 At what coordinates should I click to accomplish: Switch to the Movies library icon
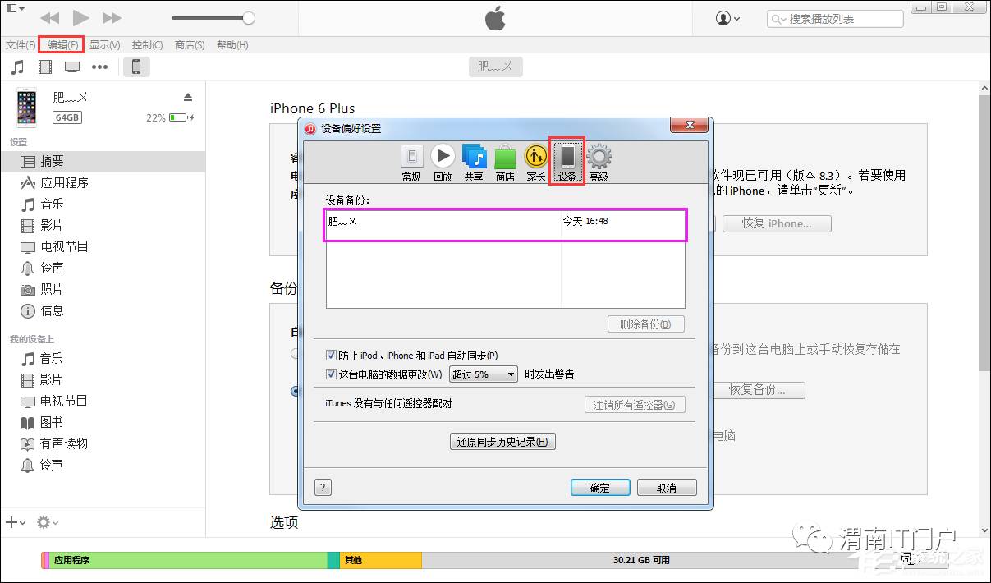(x=45, y=67)
